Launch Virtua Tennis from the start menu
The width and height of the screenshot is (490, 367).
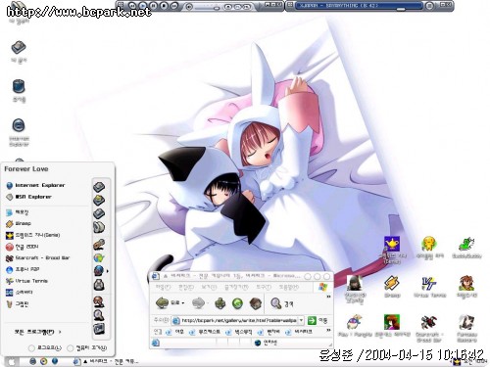point(26,281)
